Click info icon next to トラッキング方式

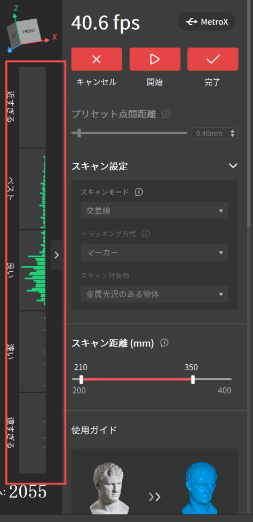(145, 234)
